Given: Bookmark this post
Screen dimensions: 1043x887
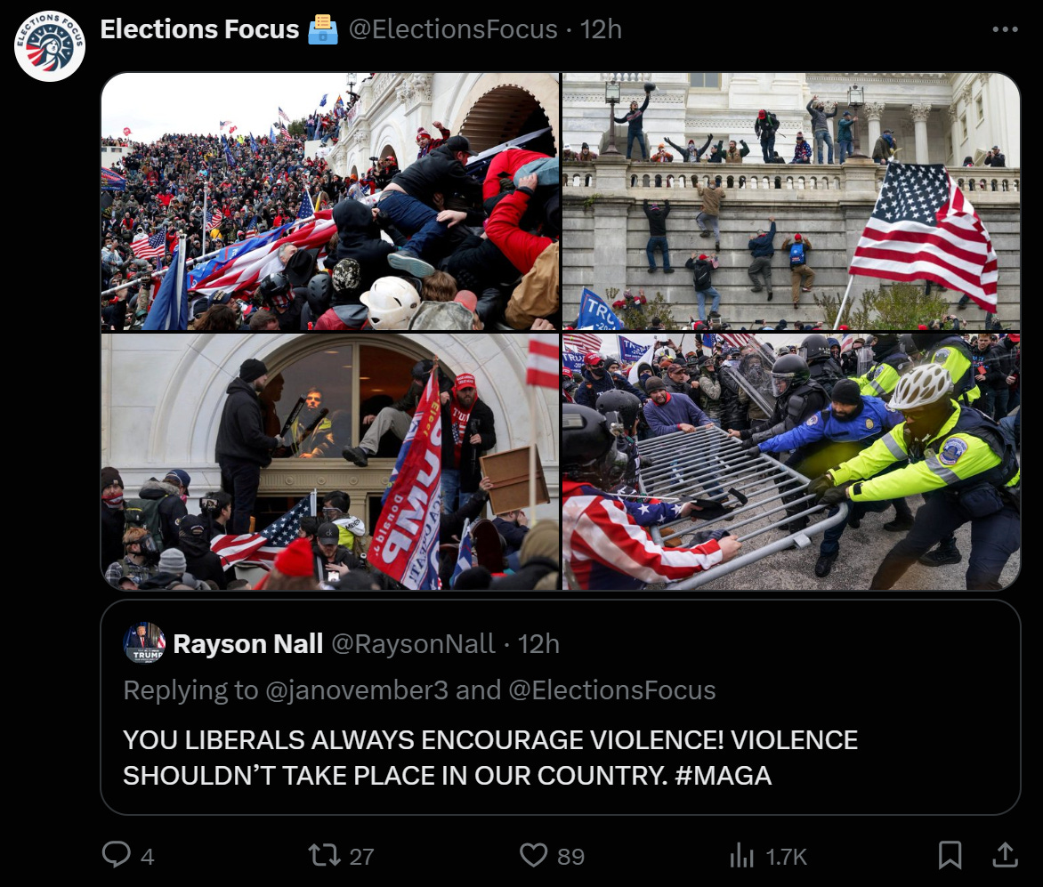Looking at the screenshot, I should 950,855.
